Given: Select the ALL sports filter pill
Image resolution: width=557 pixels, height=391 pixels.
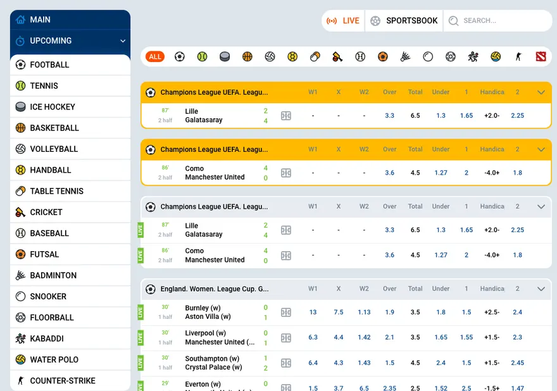Looking at the screenshot, I should [x=155, y=56].
